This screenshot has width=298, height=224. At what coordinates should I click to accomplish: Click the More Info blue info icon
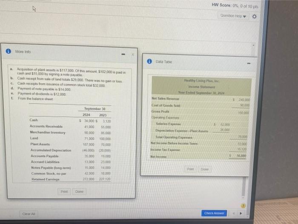[9, 51]
